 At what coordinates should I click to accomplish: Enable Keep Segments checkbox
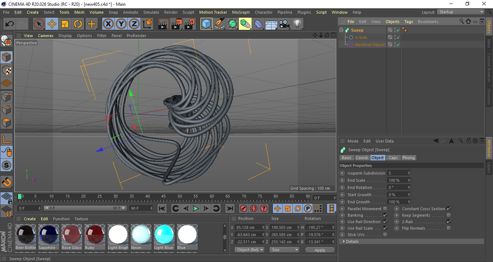coord(449,215)
